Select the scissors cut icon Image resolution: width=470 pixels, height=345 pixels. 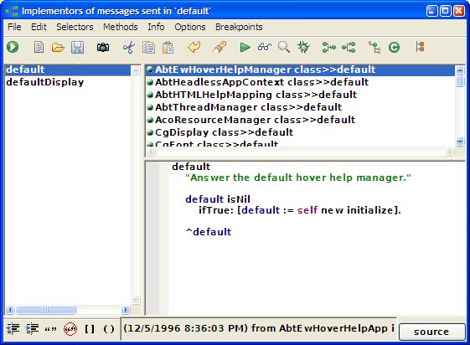pyautogui.click(x=128, y=48)
